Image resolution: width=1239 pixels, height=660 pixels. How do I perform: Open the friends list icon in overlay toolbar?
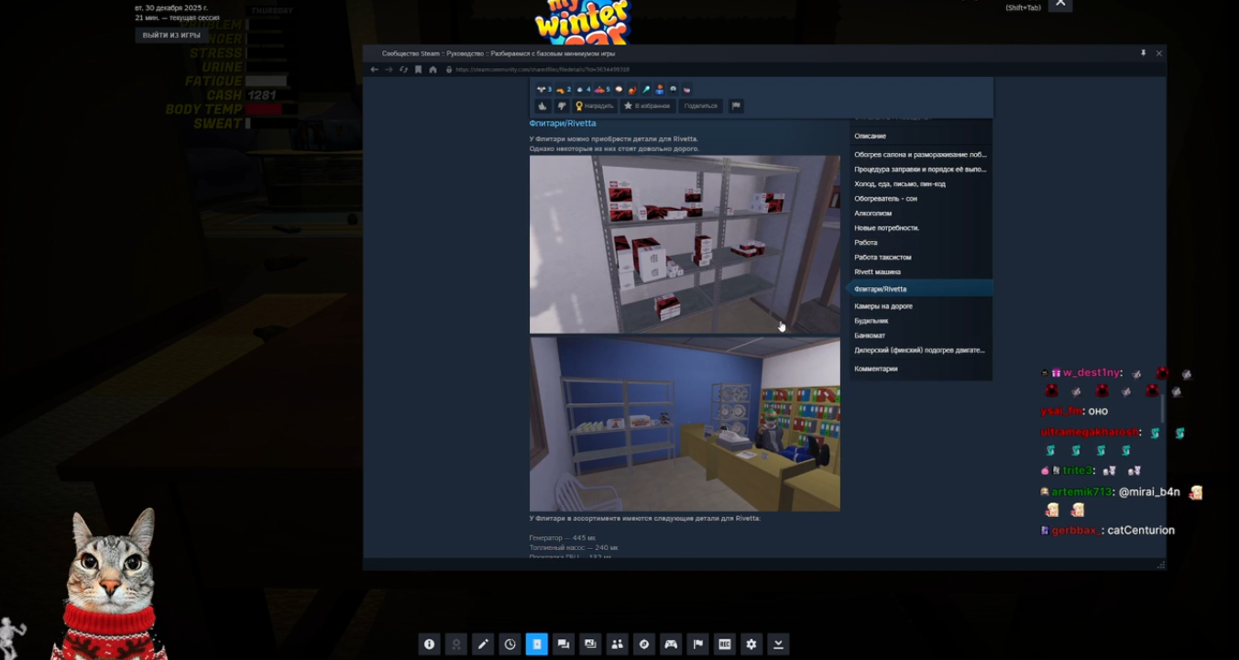coord(618,644)
